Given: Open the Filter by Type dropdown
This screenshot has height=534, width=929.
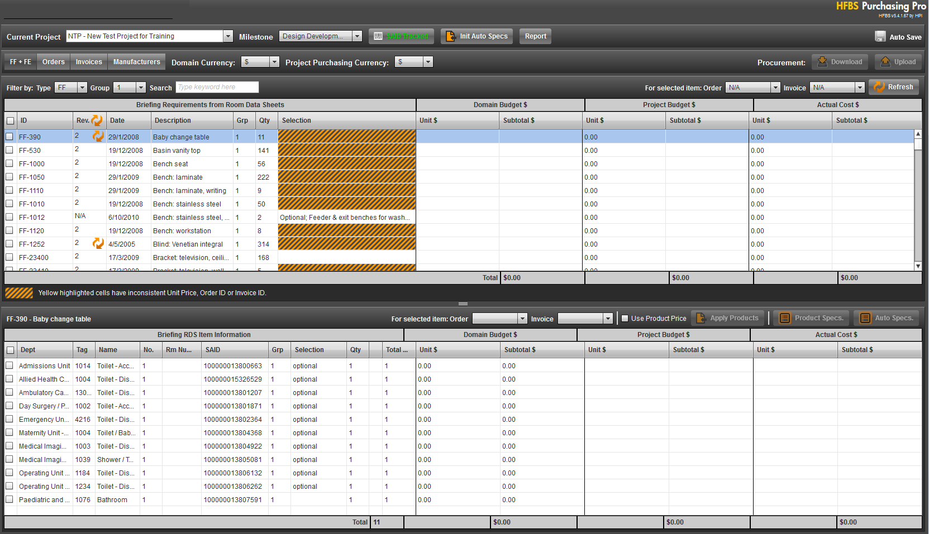Looking at the screenshot, I should coord(82,88).
